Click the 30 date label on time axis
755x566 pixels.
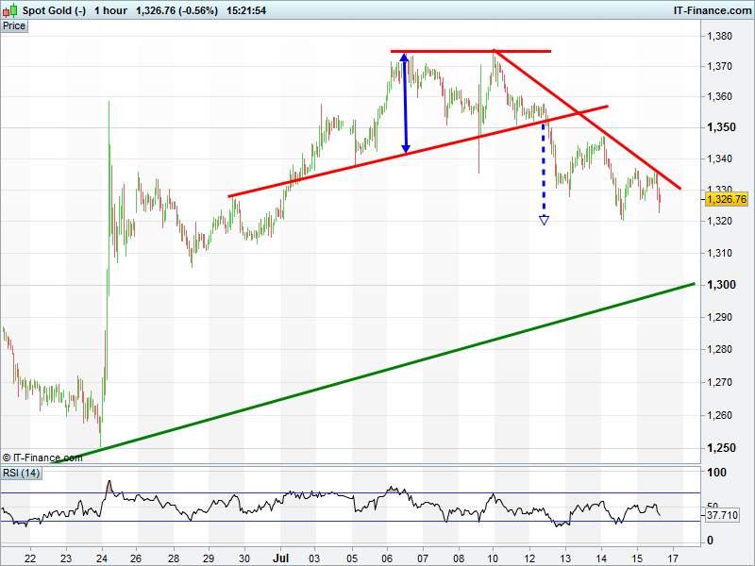(x=244, y=558)
